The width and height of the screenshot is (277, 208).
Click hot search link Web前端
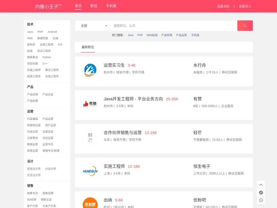click(x=152, y=35)
